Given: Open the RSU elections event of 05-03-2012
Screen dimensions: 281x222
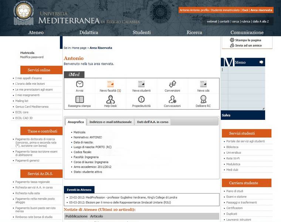Looking at the screenshot, I should point(120,202).
